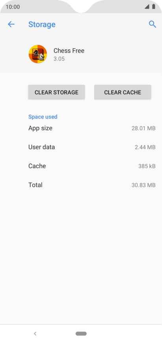
Task: Tap the signal strength icon in status bar
Action: click(x=147, y=7)
